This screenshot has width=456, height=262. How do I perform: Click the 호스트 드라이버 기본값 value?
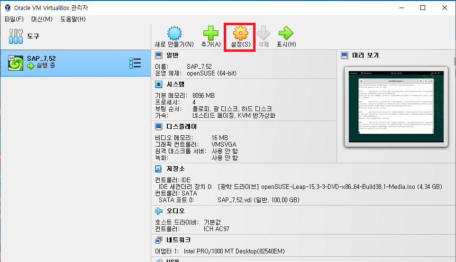pos(212,223)
